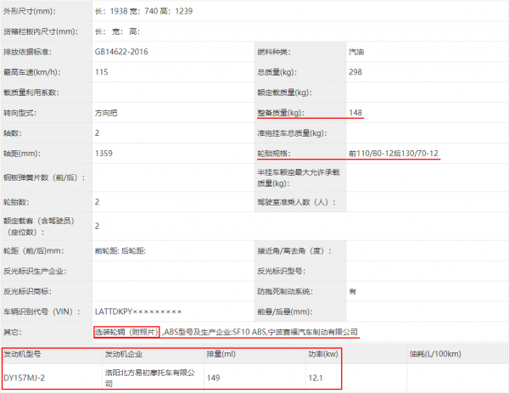
Task: Select the 外形尺寸(mm) label
Action: (x=29, y=11)
